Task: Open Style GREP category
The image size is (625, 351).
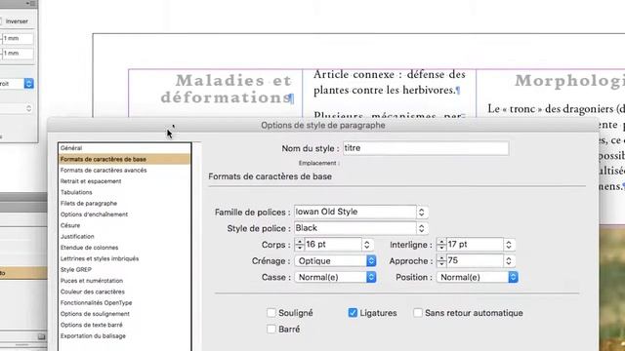Action: pos(76,269)
